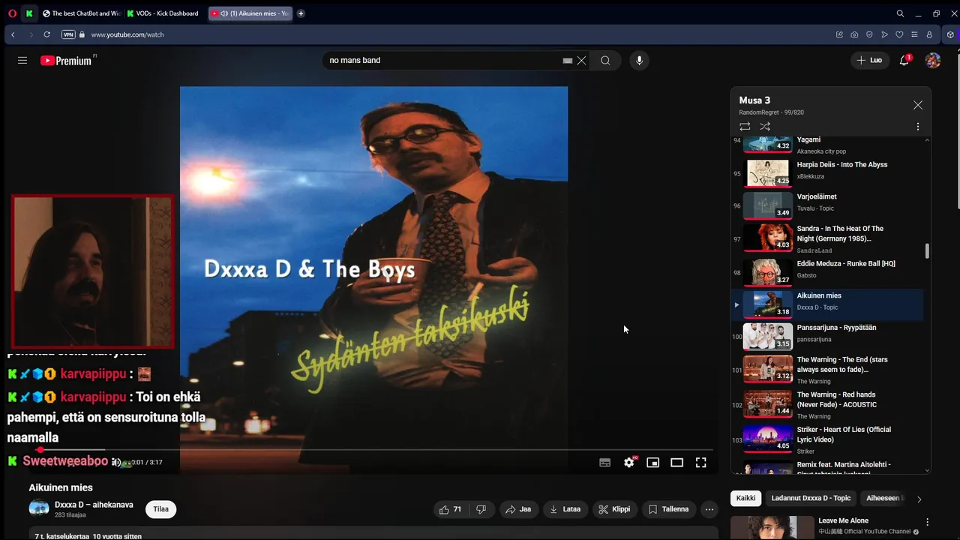Open playlist more options menu
The height and width of the screenshot is (540, 960).
click(918, 127)
